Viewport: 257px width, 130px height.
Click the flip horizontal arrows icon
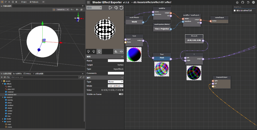click(121, 51)
